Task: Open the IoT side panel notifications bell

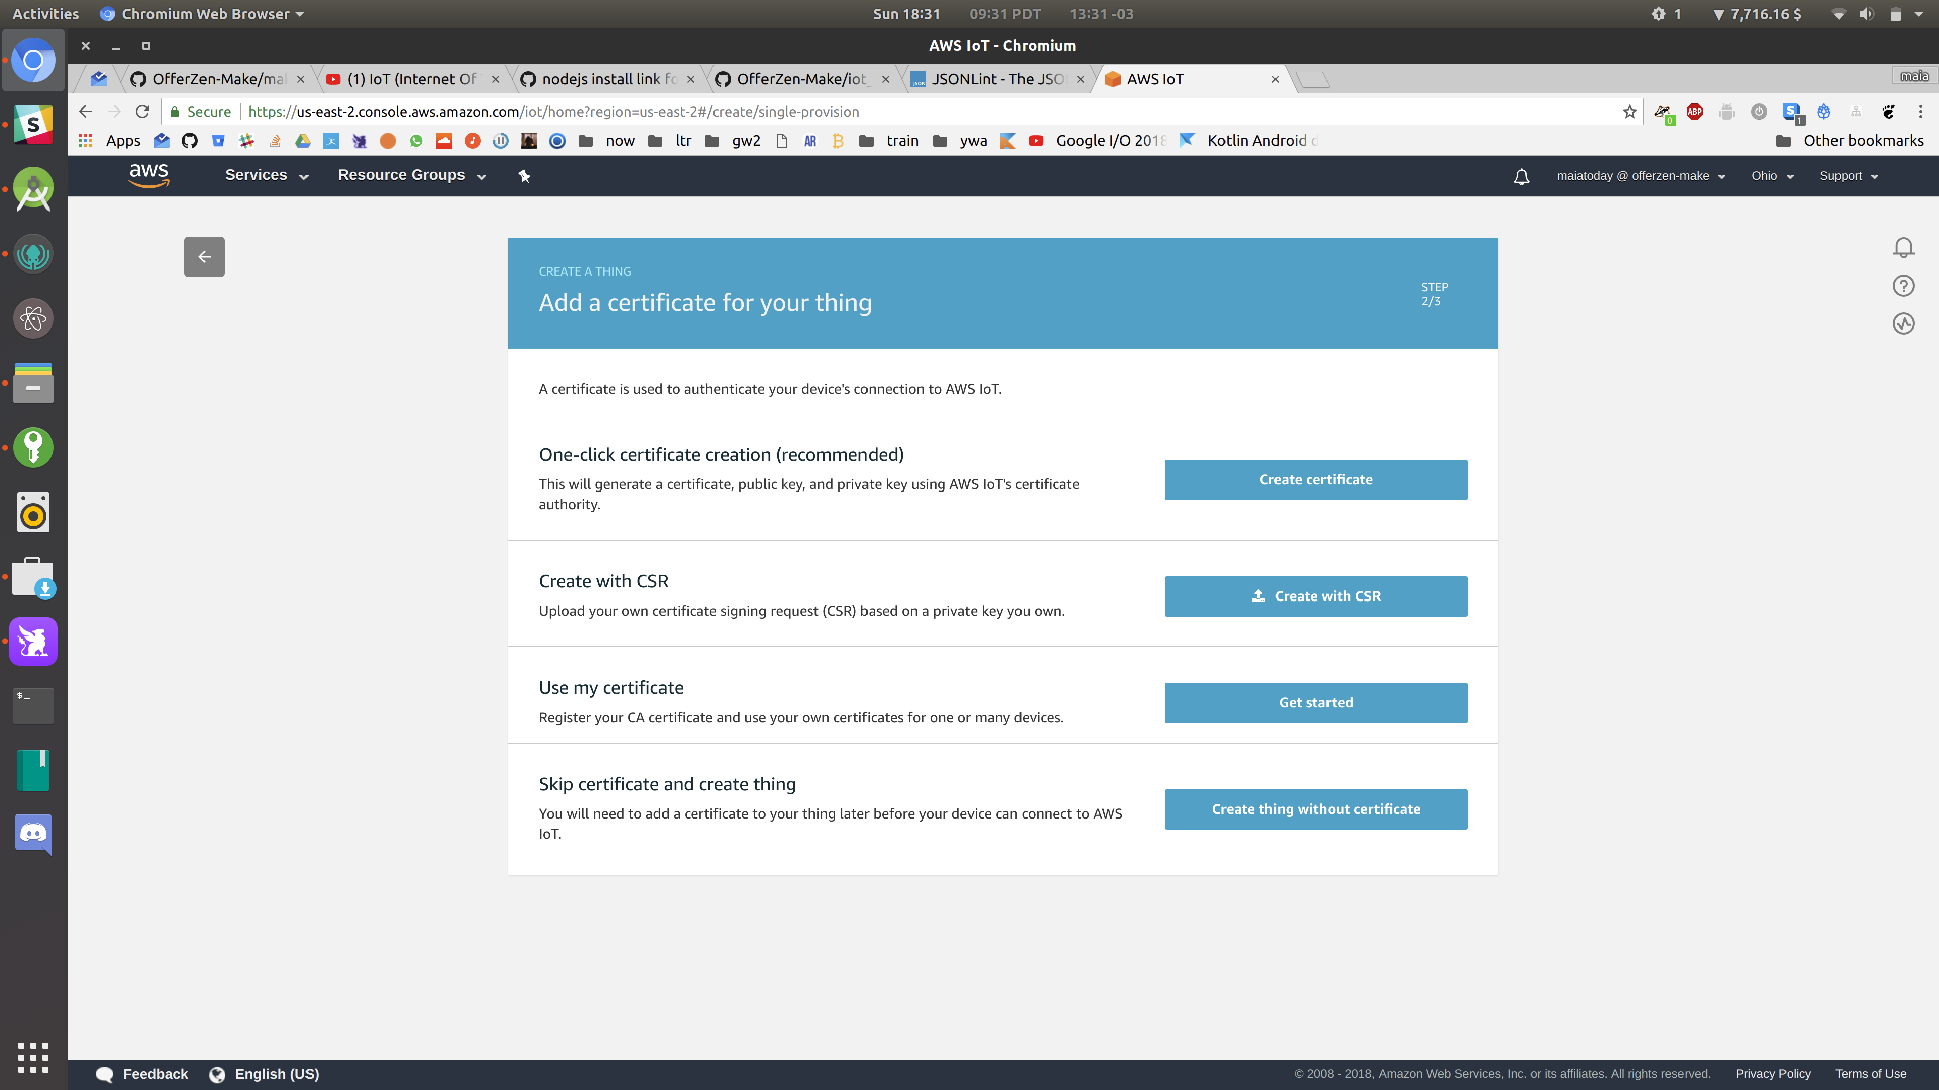Action: pos(1903,247)
